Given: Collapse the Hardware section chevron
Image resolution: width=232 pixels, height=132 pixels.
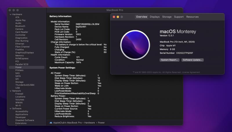Looking at the screenshot, I should (x=10, y=14).
